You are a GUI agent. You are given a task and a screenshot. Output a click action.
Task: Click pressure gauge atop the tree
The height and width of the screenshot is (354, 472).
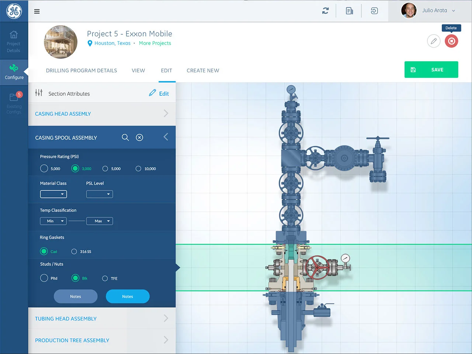pos(291,90)
